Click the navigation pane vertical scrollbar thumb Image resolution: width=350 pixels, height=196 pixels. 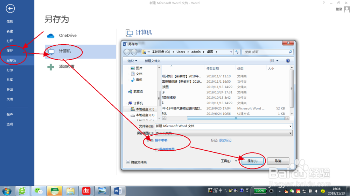click(x=159, y=99)
